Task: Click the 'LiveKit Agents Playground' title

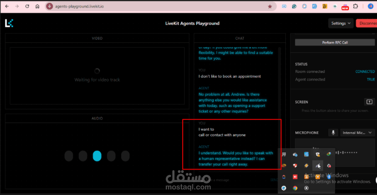Action: tap(192, 23)
